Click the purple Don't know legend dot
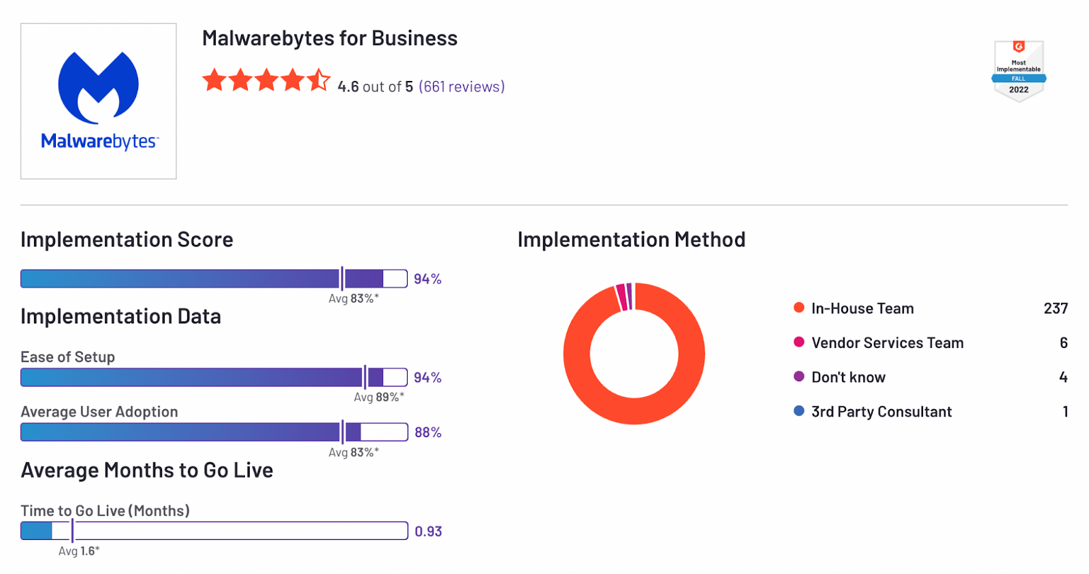Screen dimensions: 1089x574 point(799,377)
